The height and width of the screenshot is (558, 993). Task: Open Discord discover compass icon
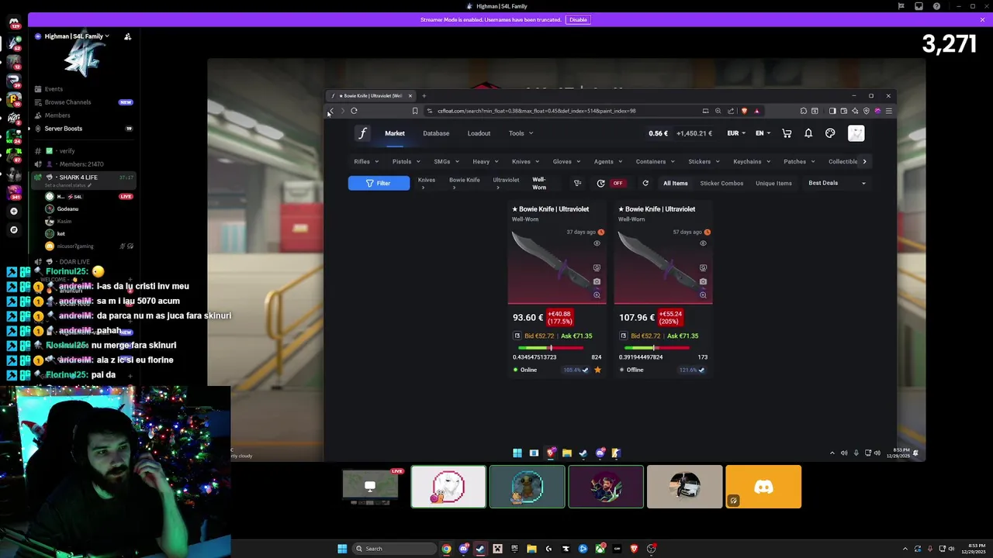coord(13,229)
